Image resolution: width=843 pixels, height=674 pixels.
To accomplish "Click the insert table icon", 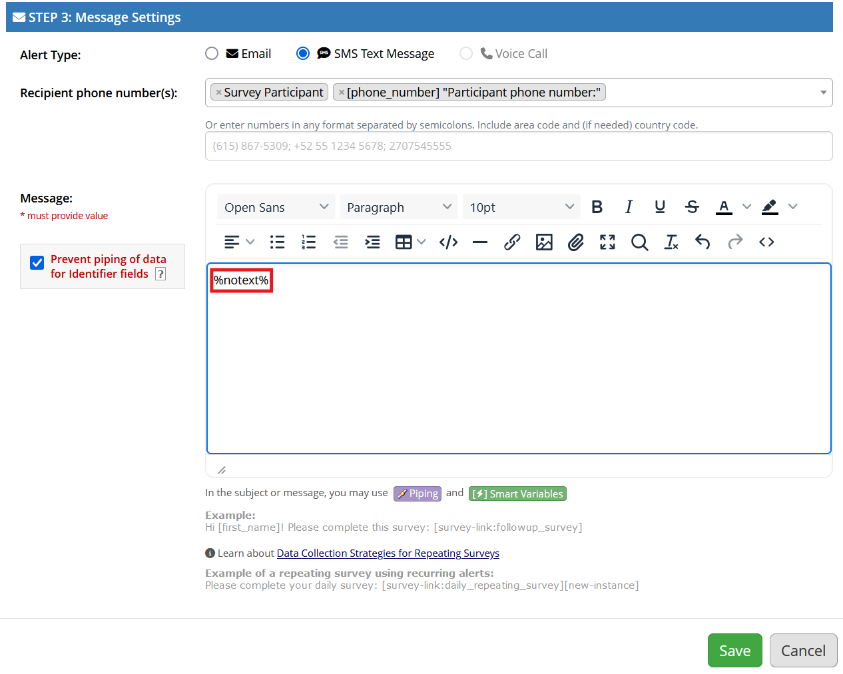I will [x=404, y=242].
